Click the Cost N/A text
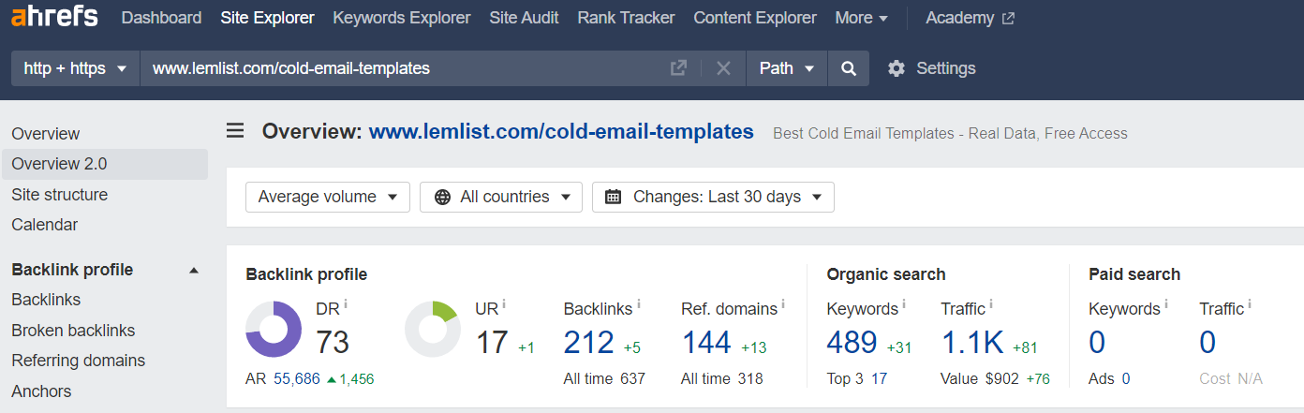 tap(1231, 378)
